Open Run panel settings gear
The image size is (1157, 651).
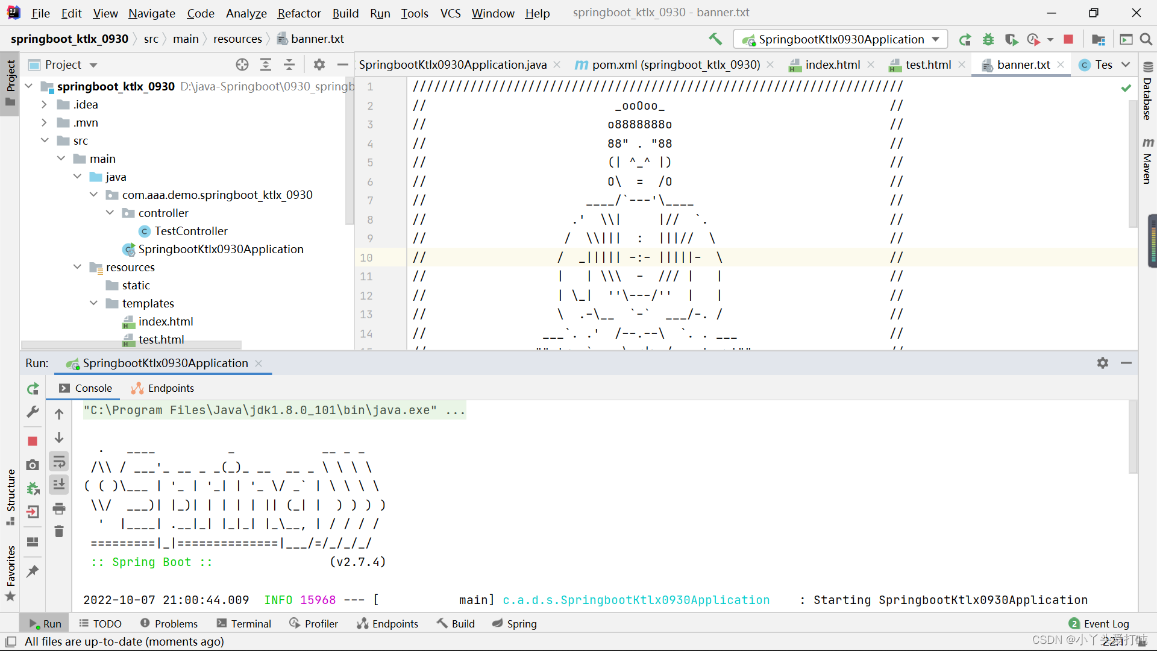[1103, 363]
